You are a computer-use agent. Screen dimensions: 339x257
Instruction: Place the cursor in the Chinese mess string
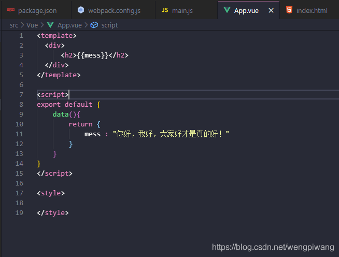click(171, 134)
